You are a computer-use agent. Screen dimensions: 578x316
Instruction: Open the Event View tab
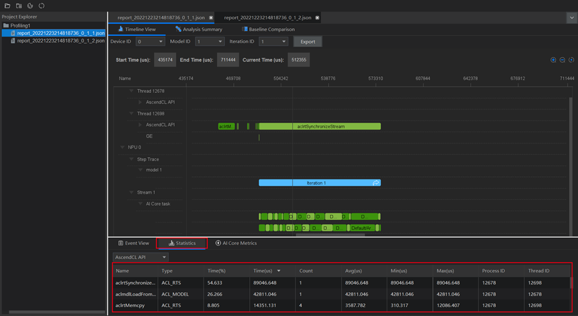(x=134, y=244)
